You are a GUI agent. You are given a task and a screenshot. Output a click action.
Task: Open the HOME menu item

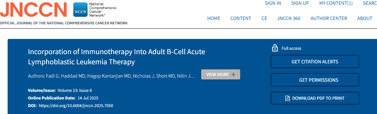214,18
